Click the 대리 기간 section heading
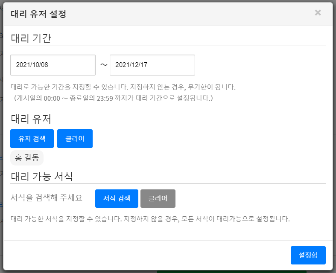336x273 pixels. (x=31, y=38)
